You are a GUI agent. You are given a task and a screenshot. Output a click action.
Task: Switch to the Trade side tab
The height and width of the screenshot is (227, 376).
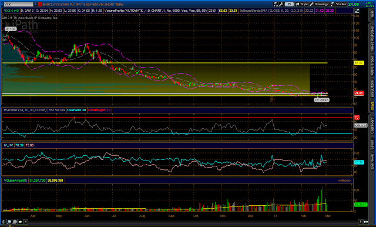click(372, 15)
